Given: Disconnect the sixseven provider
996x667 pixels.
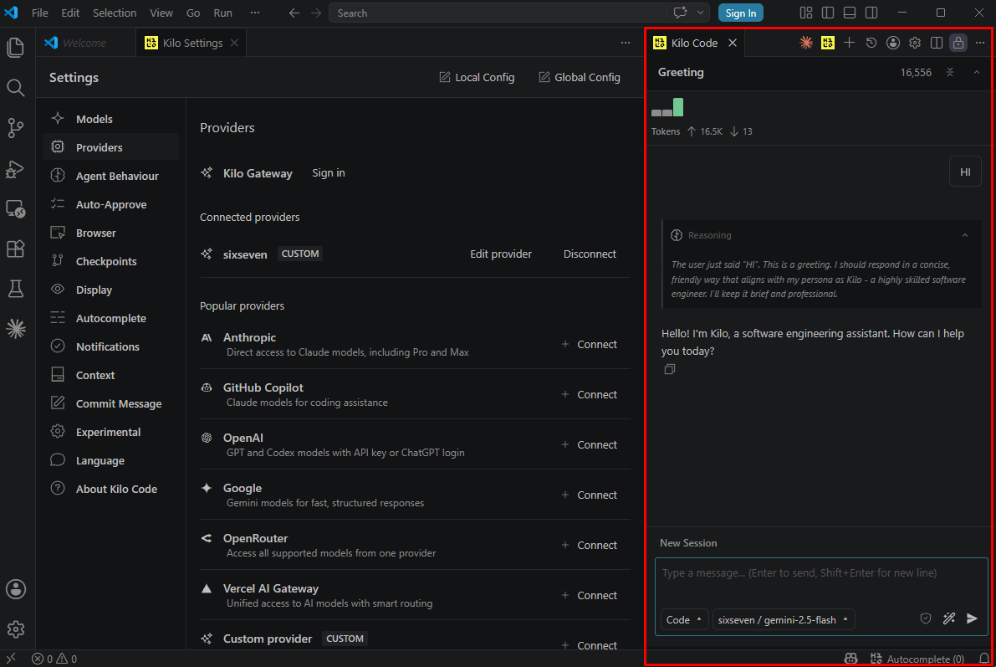Looking at the screenshot, I should pos(590,254).
